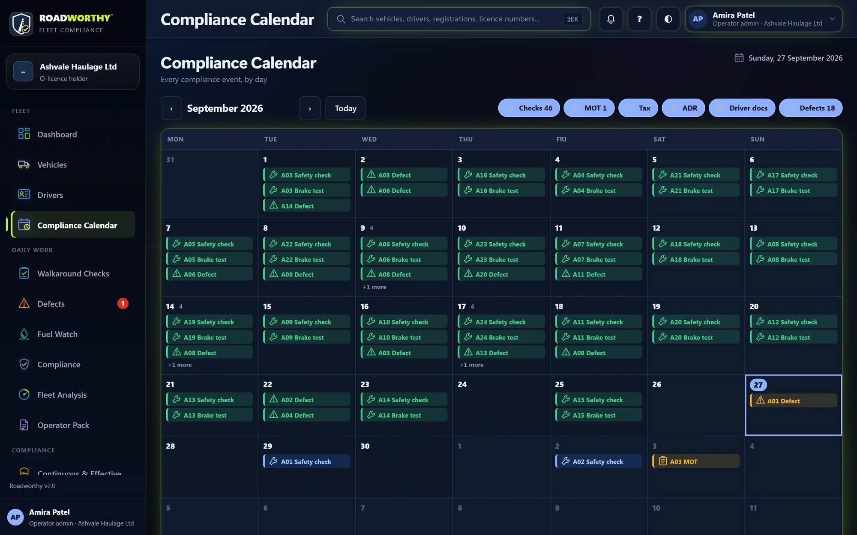Expand +1 more on day 17

(x=472, y=365)
